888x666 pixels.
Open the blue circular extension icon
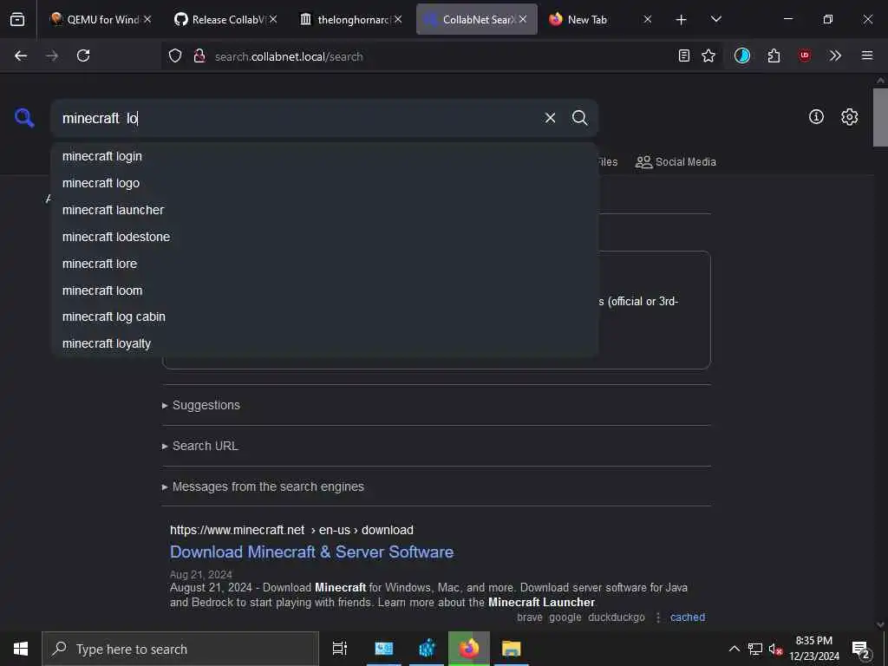click(742, 55)
